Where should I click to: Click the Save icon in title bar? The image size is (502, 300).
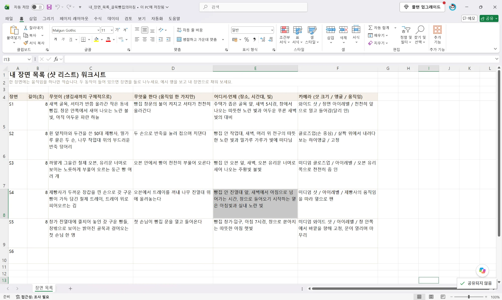pyautogui.click(x=49, y=7)
